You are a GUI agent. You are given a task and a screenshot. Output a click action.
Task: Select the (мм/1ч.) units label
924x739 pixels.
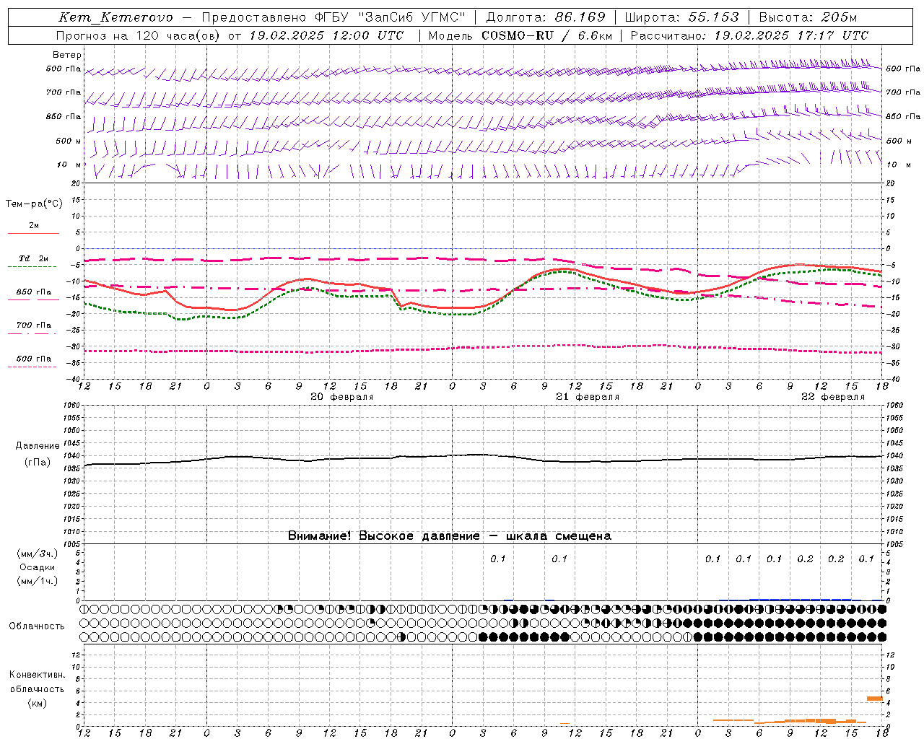38,581
